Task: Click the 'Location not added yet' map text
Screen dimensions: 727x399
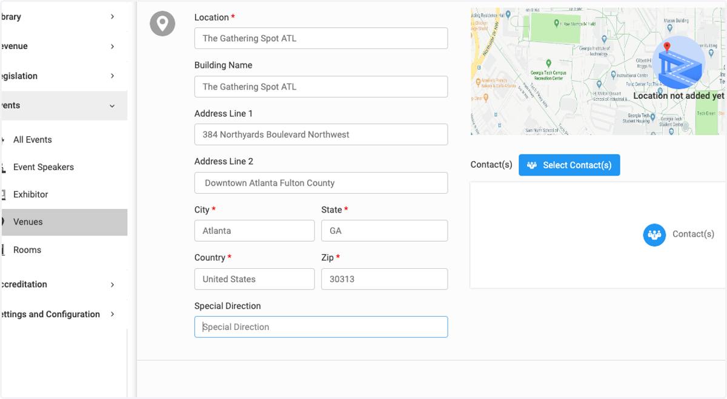Action: pyautogui.click(x=679, y=96)
